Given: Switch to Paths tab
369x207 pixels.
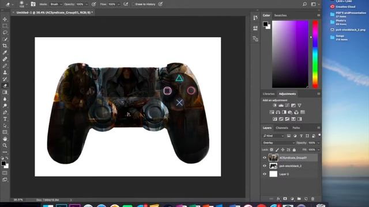Looking at the screenshot, I should (x=296, y=128).
